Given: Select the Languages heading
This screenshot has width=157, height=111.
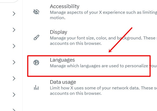Looking at the screenshot, I should [x=62, y=60].
